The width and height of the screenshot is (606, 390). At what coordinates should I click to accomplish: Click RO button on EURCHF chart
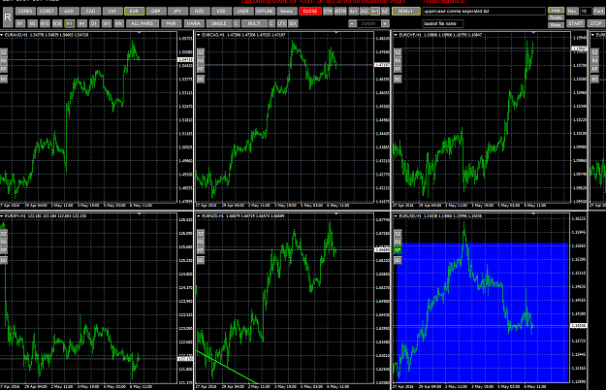tap(398, 79)
